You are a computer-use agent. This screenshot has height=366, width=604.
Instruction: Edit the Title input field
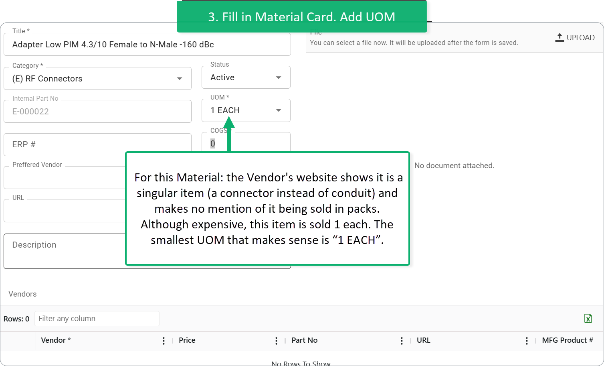[147, 45]
